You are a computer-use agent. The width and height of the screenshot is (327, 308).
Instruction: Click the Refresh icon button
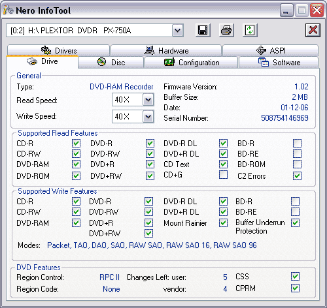250,30
